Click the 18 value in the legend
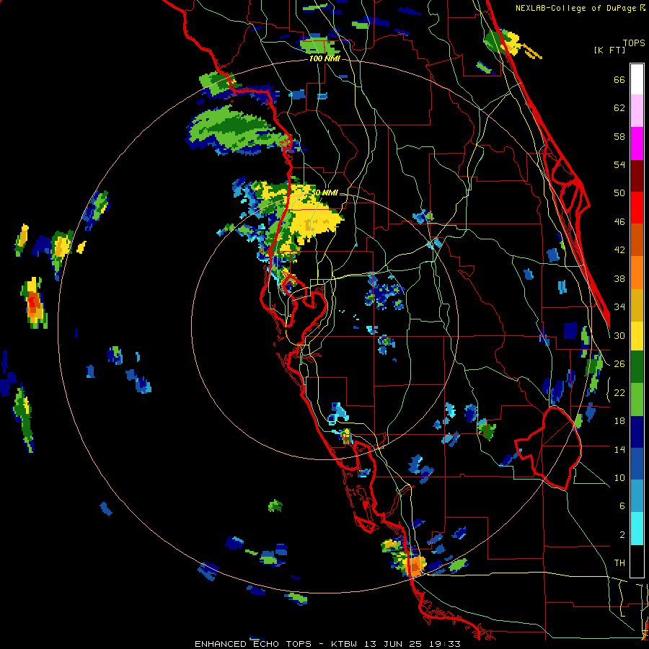The height and width of the screenshot is (649, 649). coord(619,421)
